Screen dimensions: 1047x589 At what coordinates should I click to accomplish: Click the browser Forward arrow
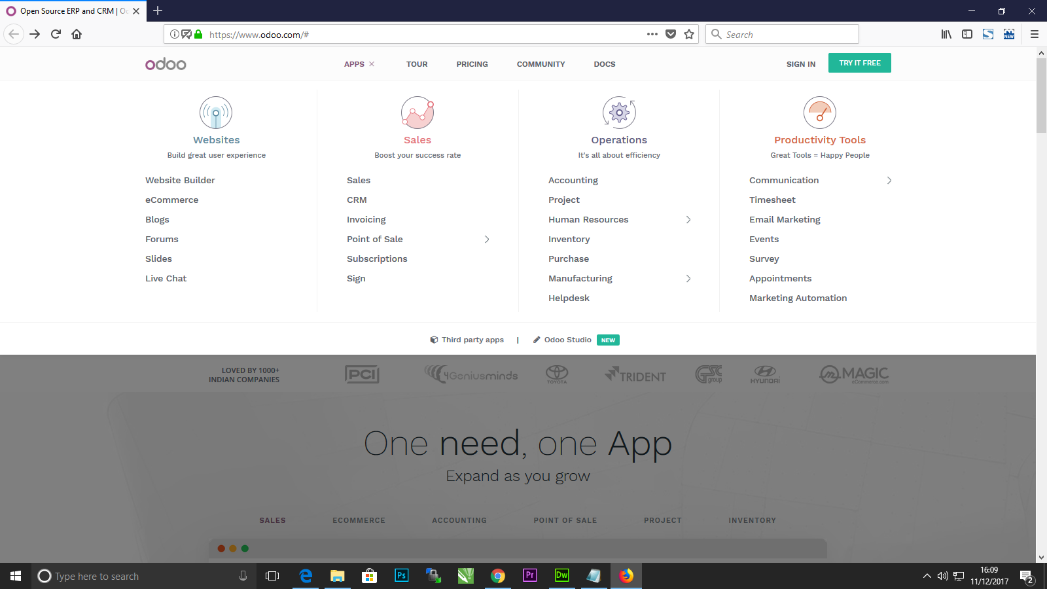pos(35,34)
